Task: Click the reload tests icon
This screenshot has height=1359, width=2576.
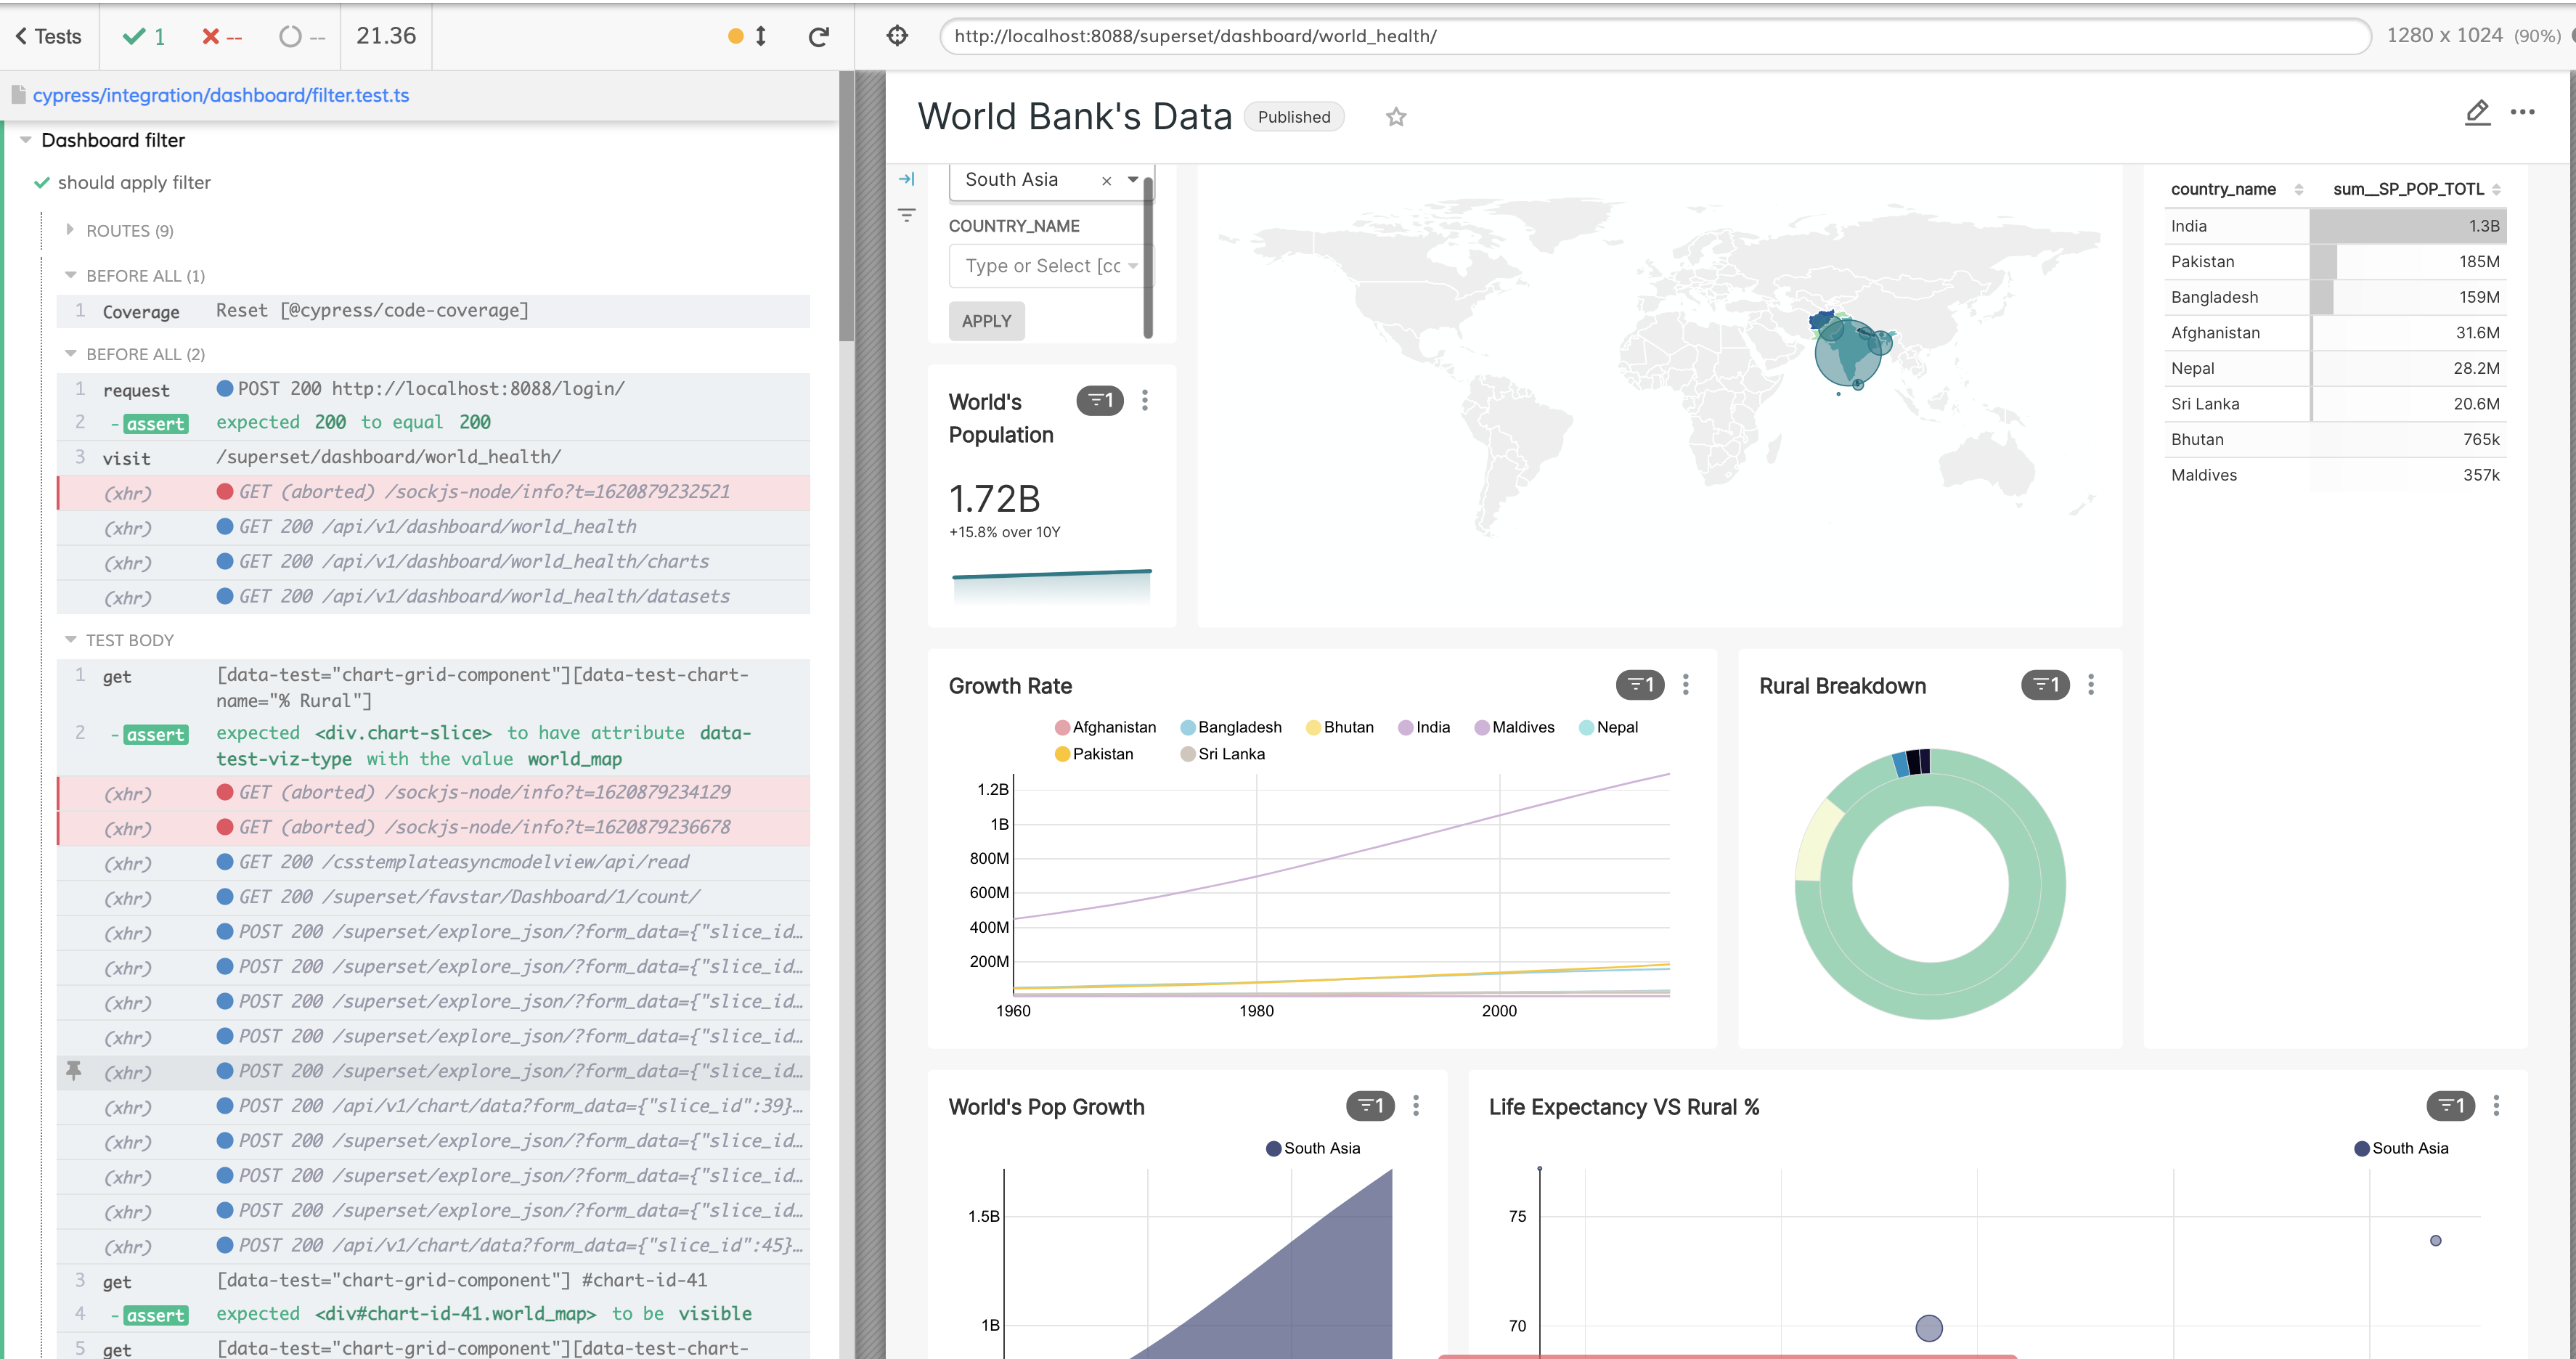Action: click(818, 36)
